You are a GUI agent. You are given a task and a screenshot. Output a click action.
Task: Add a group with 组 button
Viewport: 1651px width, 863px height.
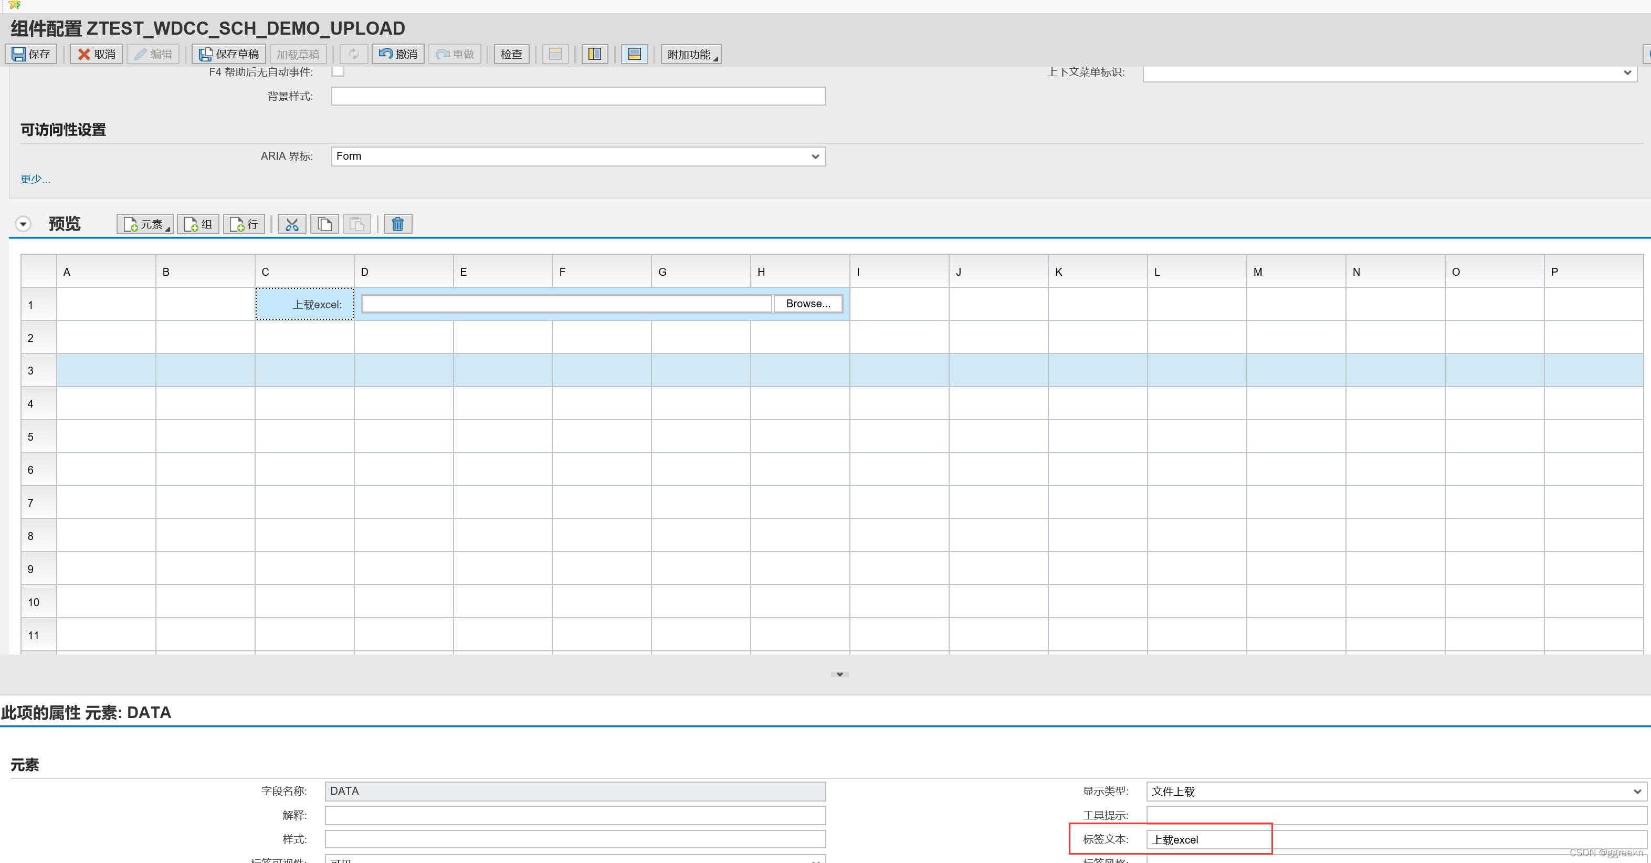[198, 224]
